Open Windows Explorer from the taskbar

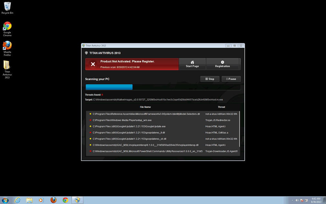click(x=29, y=200)
